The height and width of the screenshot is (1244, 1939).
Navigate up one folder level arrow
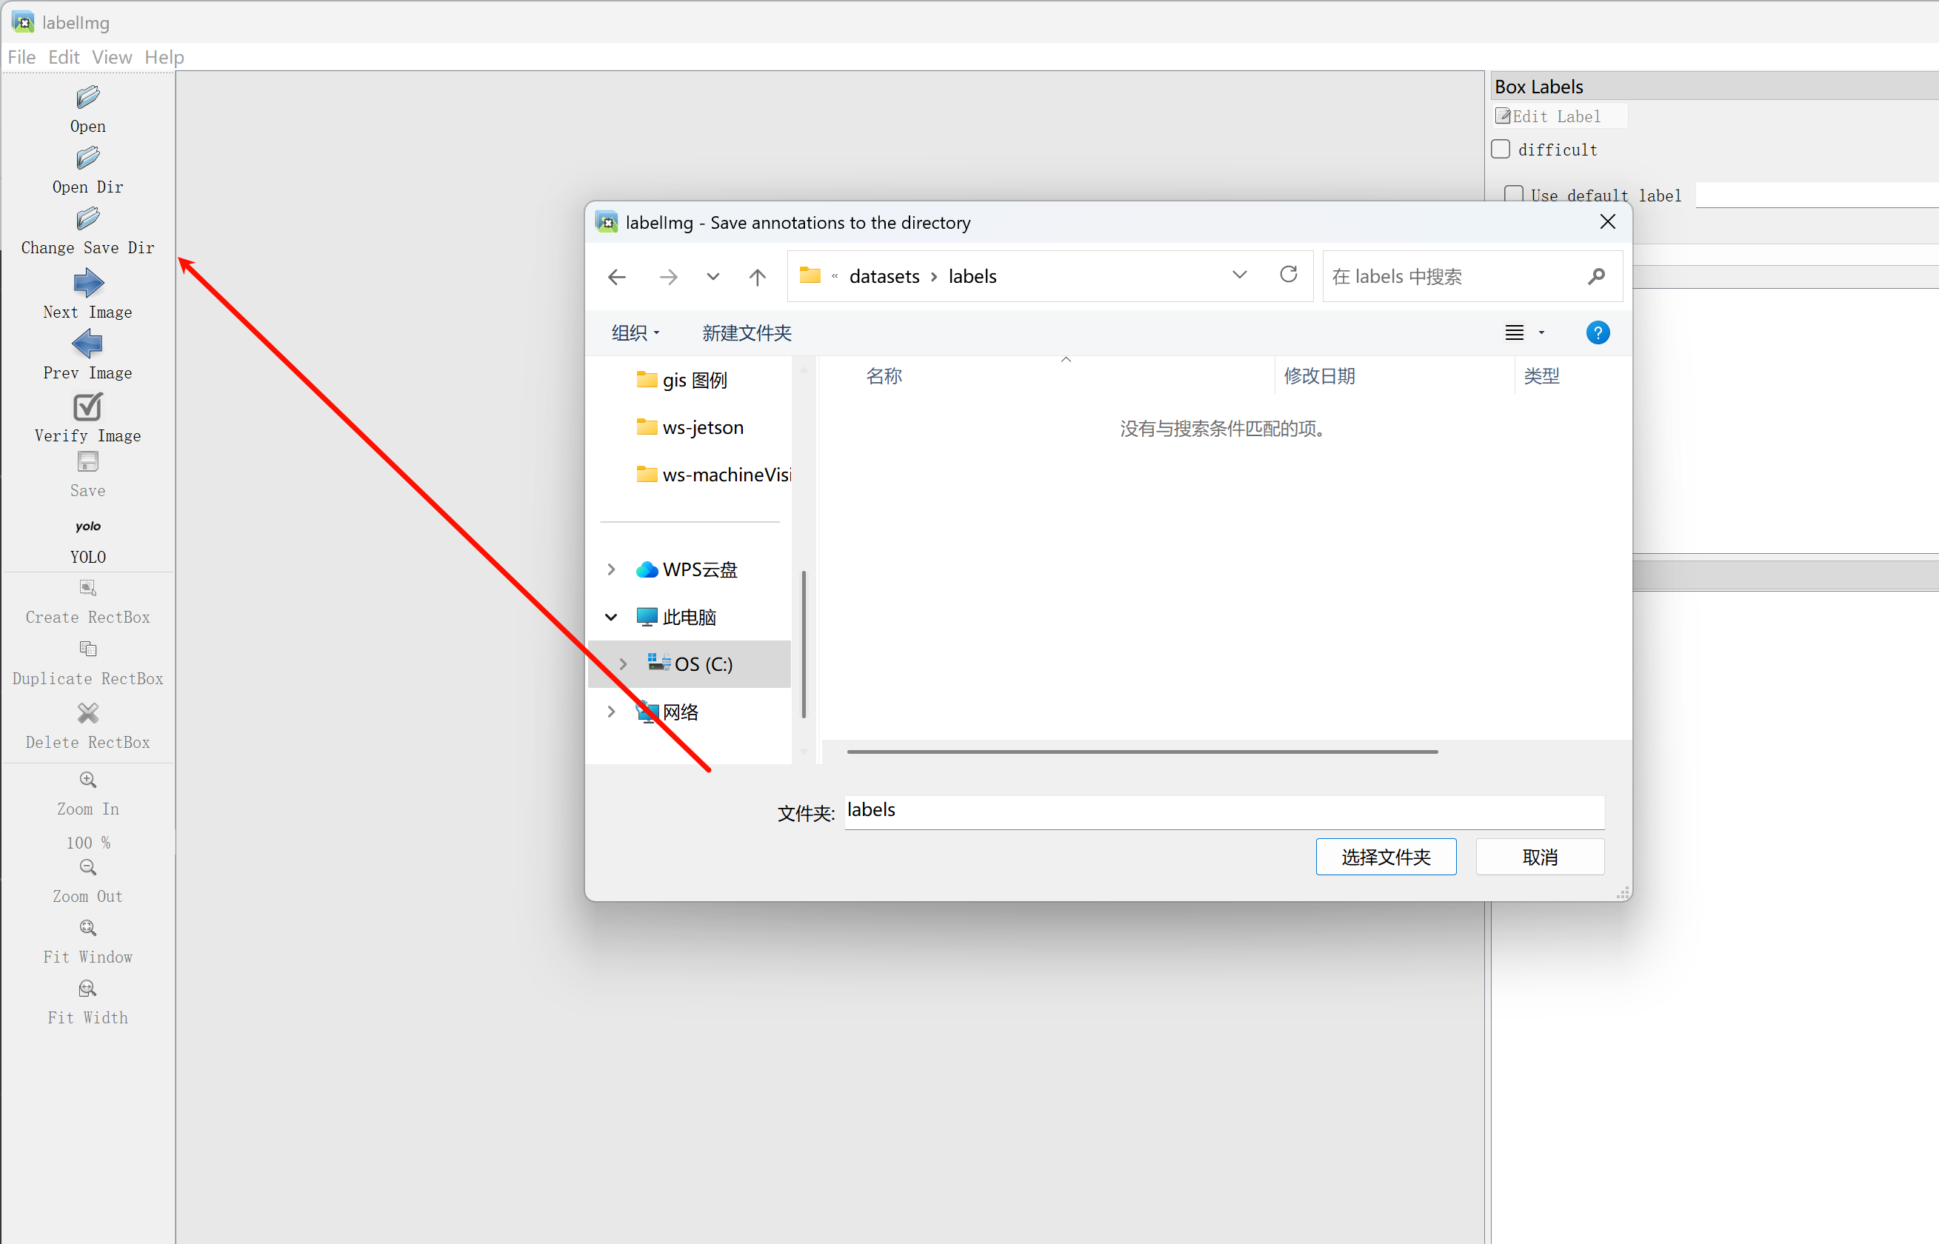click(756, 277)
